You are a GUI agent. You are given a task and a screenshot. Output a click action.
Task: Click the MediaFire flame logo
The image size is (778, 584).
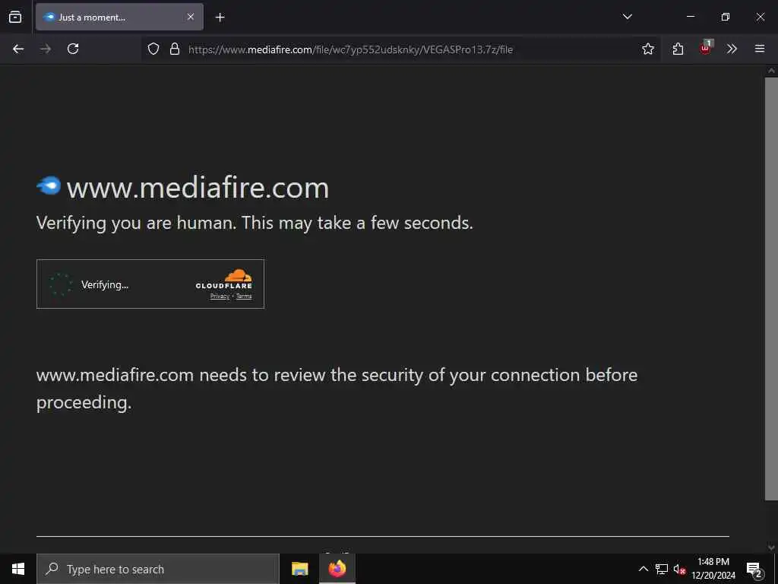(49, 186)
